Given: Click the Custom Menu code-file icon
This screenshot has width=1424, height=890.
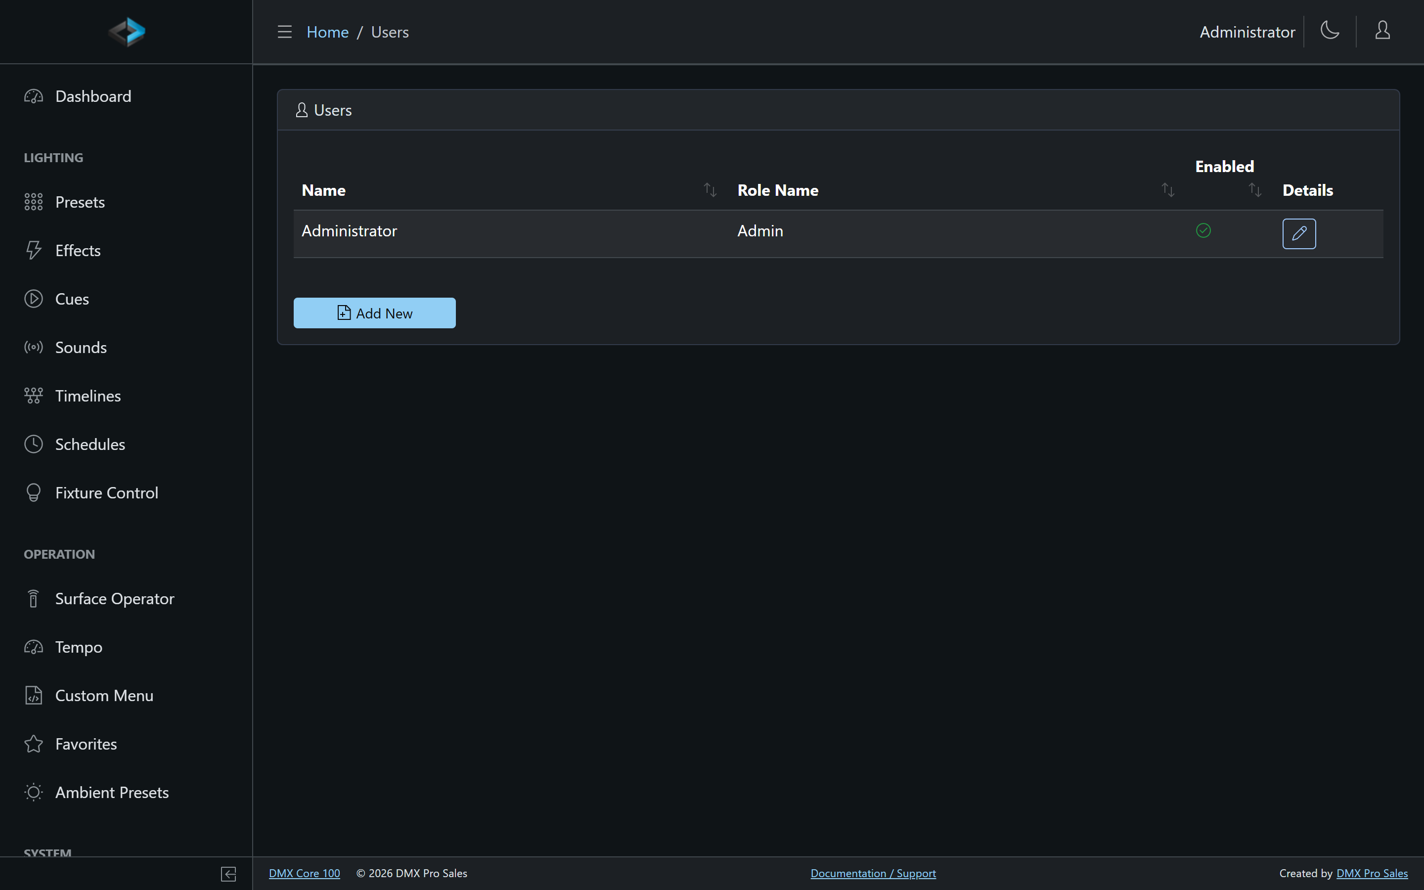Looking at the screenshot, I should pyautogui.click(x=34, y=695).
